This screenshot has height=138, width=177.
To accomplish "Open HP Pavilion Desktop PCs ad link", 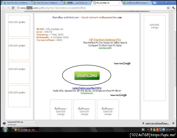I will [105, 40].
